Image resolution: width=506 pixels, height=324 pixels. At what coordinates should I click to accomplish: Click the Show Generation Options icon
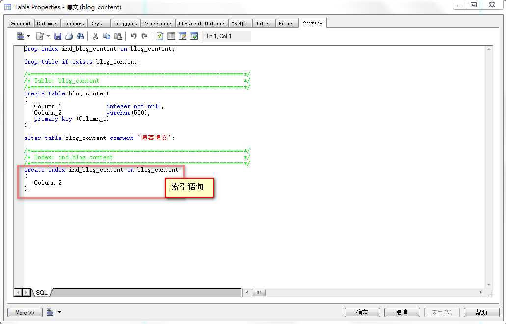(171, 36)
